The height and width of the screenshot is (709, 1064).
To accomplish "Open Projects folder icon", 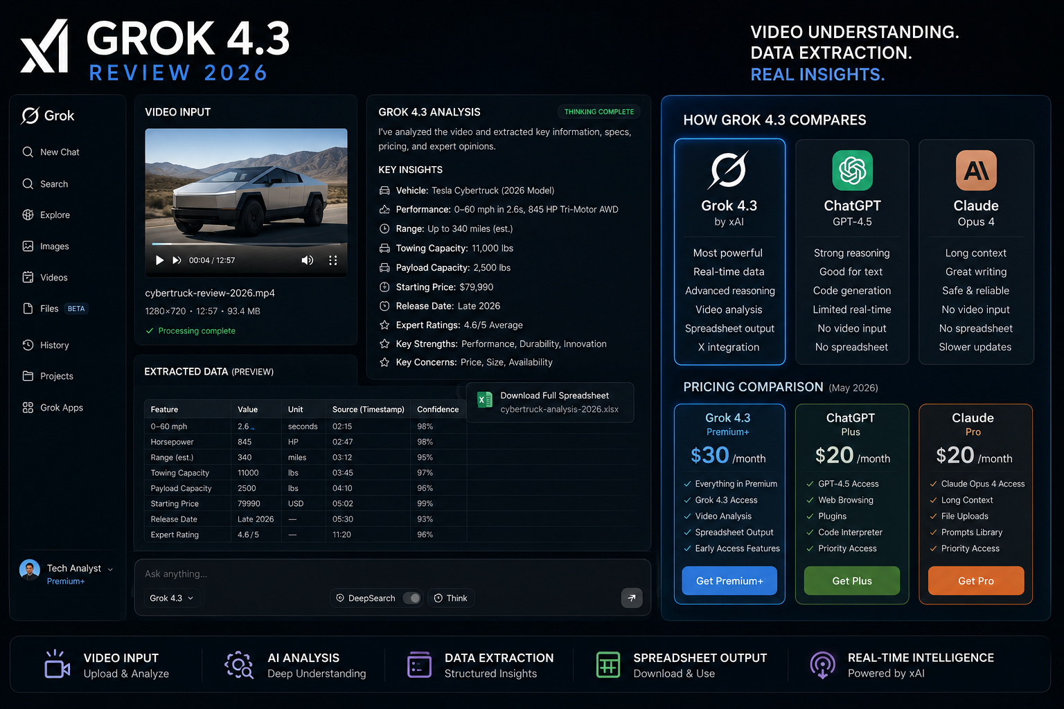I will 28,377.
